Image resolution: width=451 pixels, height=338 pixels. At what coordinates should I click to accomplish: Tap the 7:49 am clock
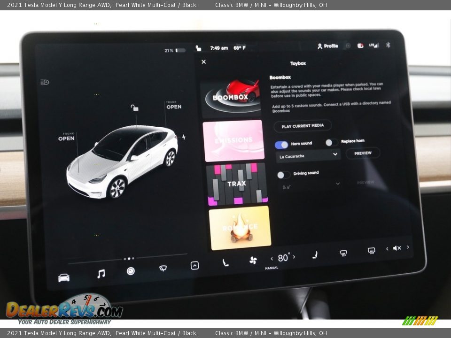pyautogui.click(x=219, y=48)
